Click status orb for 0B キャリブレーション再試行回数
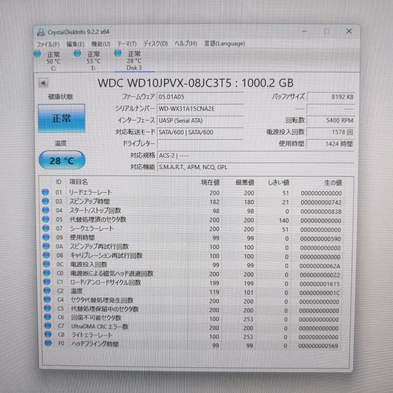The height and width of the screenshot is (393, 393). coord(47,255)
